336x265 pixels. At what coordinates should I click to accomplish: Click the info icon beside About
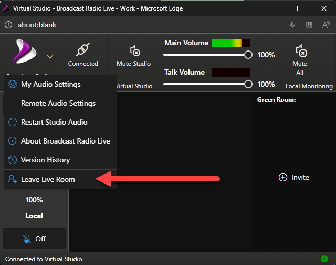coord(12,141)
